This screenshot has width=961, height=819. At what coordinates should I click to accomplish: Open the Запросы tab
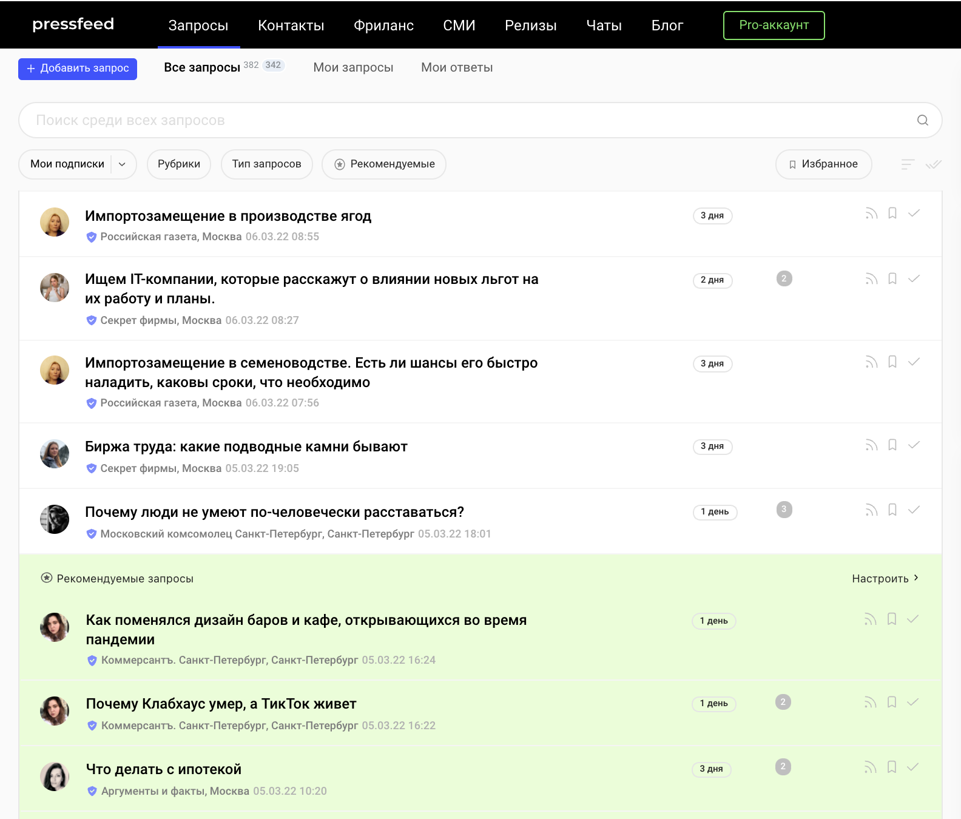pyautogui.click(x=198, y=25)
